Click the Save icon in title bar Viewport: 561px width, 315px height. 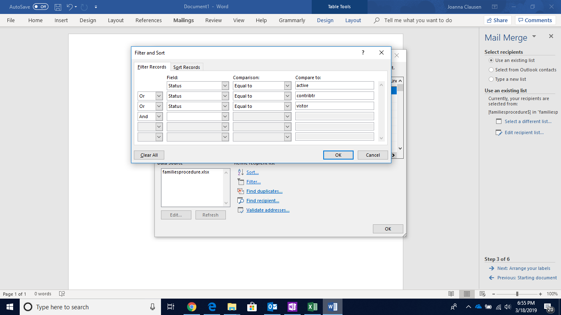pyautogui.click(x=58, y=7)
